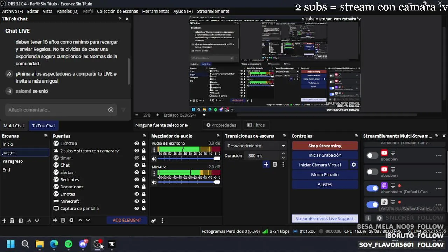Zoom out preview with minus icon

tap(137, 115)
